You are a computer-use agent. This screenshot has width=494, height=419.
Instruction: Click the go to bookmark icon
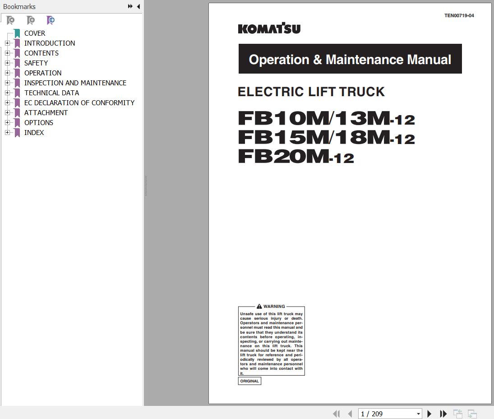pyautogui.click(x=51, y=20)
